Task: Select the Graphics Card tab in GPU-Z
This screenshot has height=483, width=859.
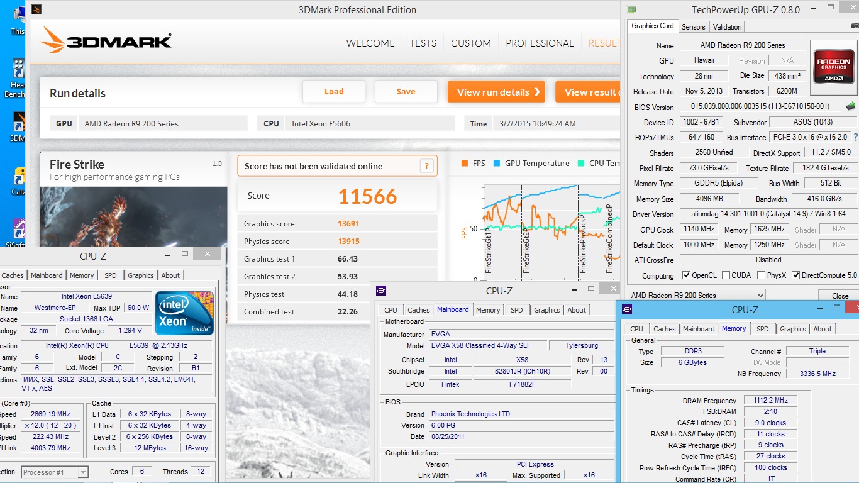Action: [652, 26]
